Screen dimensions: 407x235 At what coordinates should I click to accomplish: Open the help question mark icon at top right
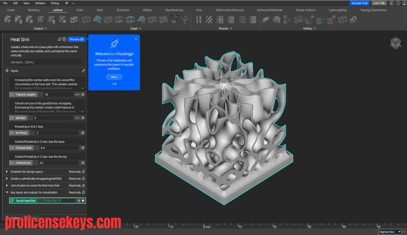click(x=398, y=3)
